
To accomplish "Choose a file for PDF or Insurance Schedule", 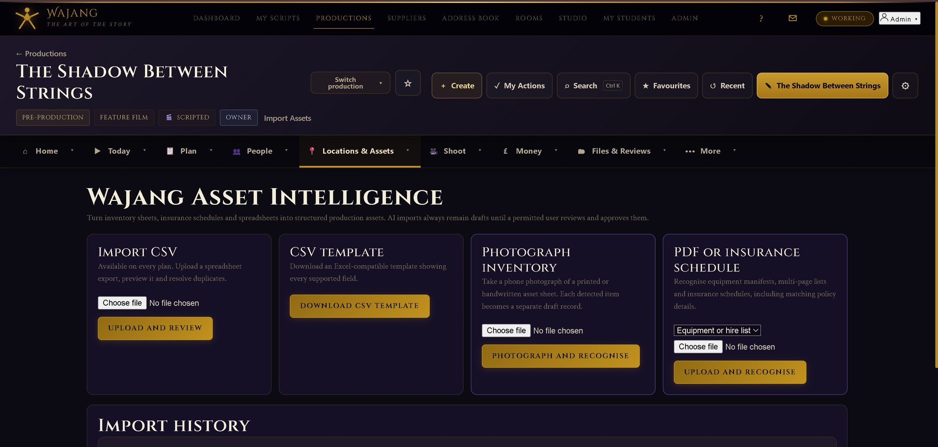I will (x=698, y=347).
